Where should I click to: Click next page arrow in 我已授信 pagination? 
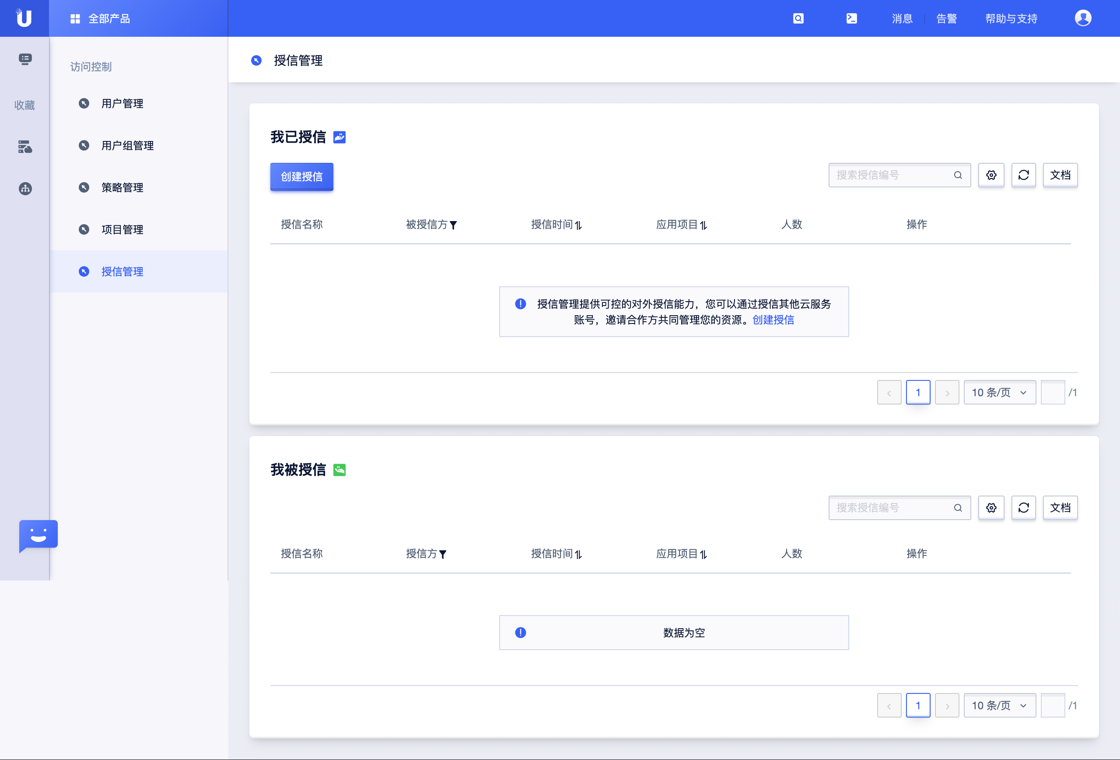pyautogui.click(x=947, y=393)
